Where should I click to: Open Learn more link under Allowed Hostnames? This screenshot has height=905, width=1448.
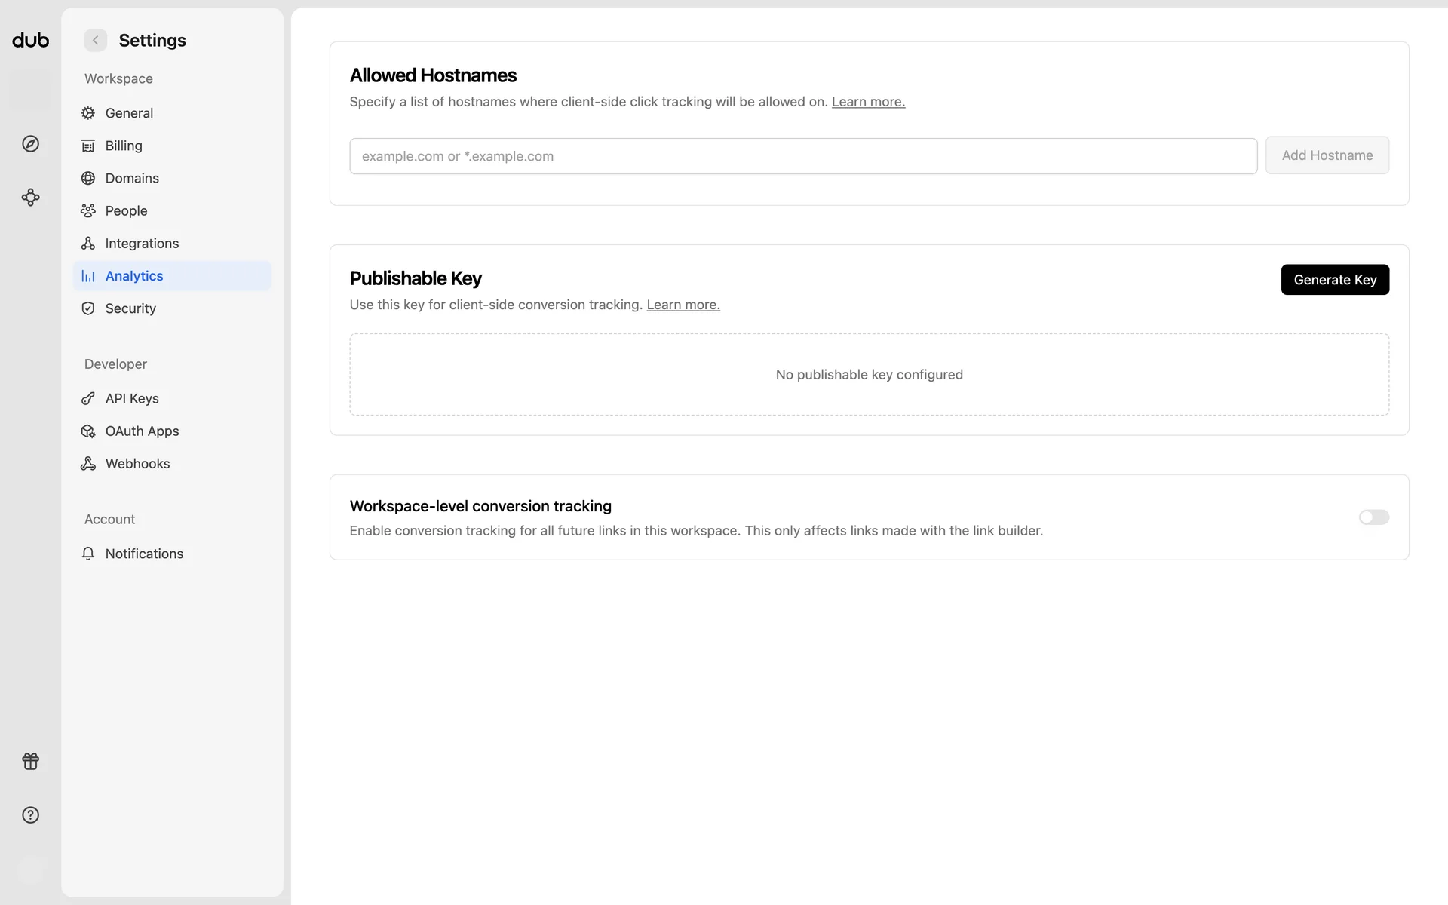click(868, 102)
